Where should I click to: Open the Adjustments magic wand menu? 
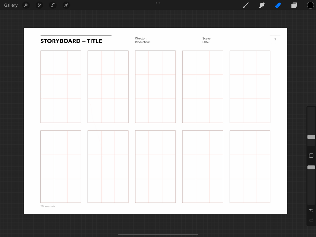click(39, 5)
